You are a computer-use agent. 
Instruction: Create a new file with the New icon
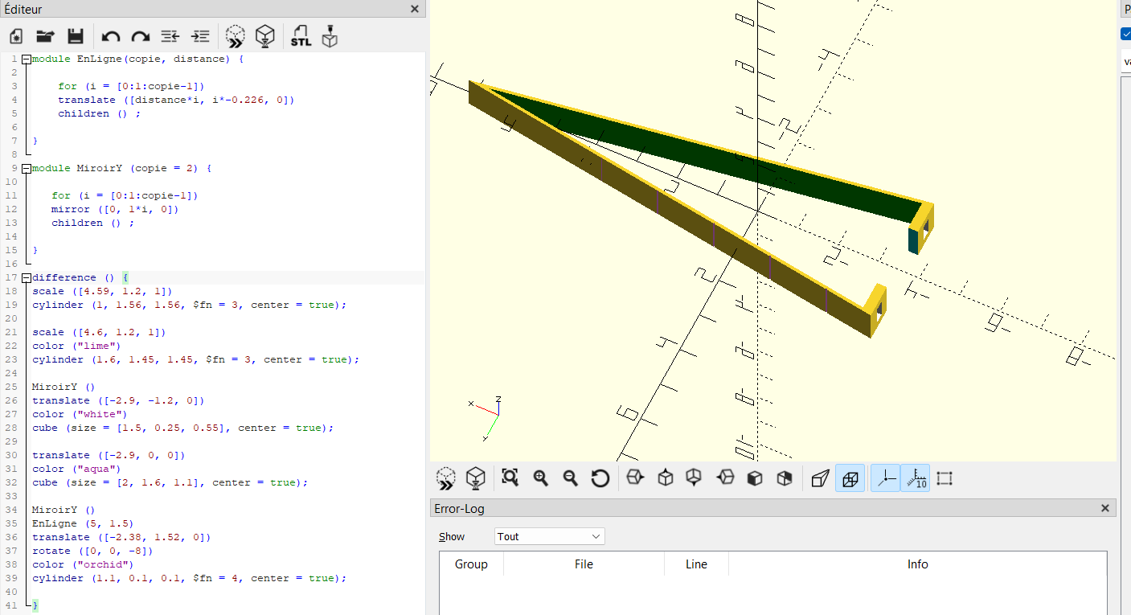coord(15,36)
